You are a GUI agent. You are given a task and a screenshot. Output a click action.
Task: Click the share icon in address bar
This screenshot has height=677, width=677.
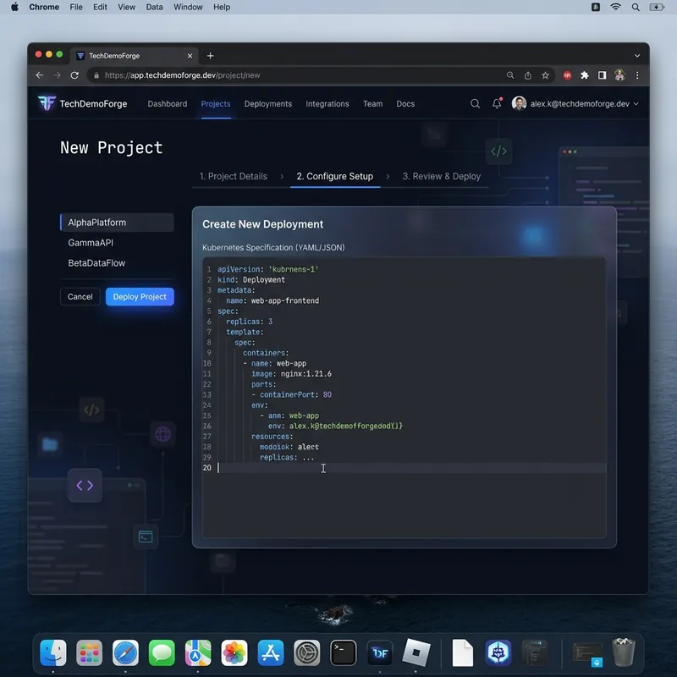pos(527,75)
